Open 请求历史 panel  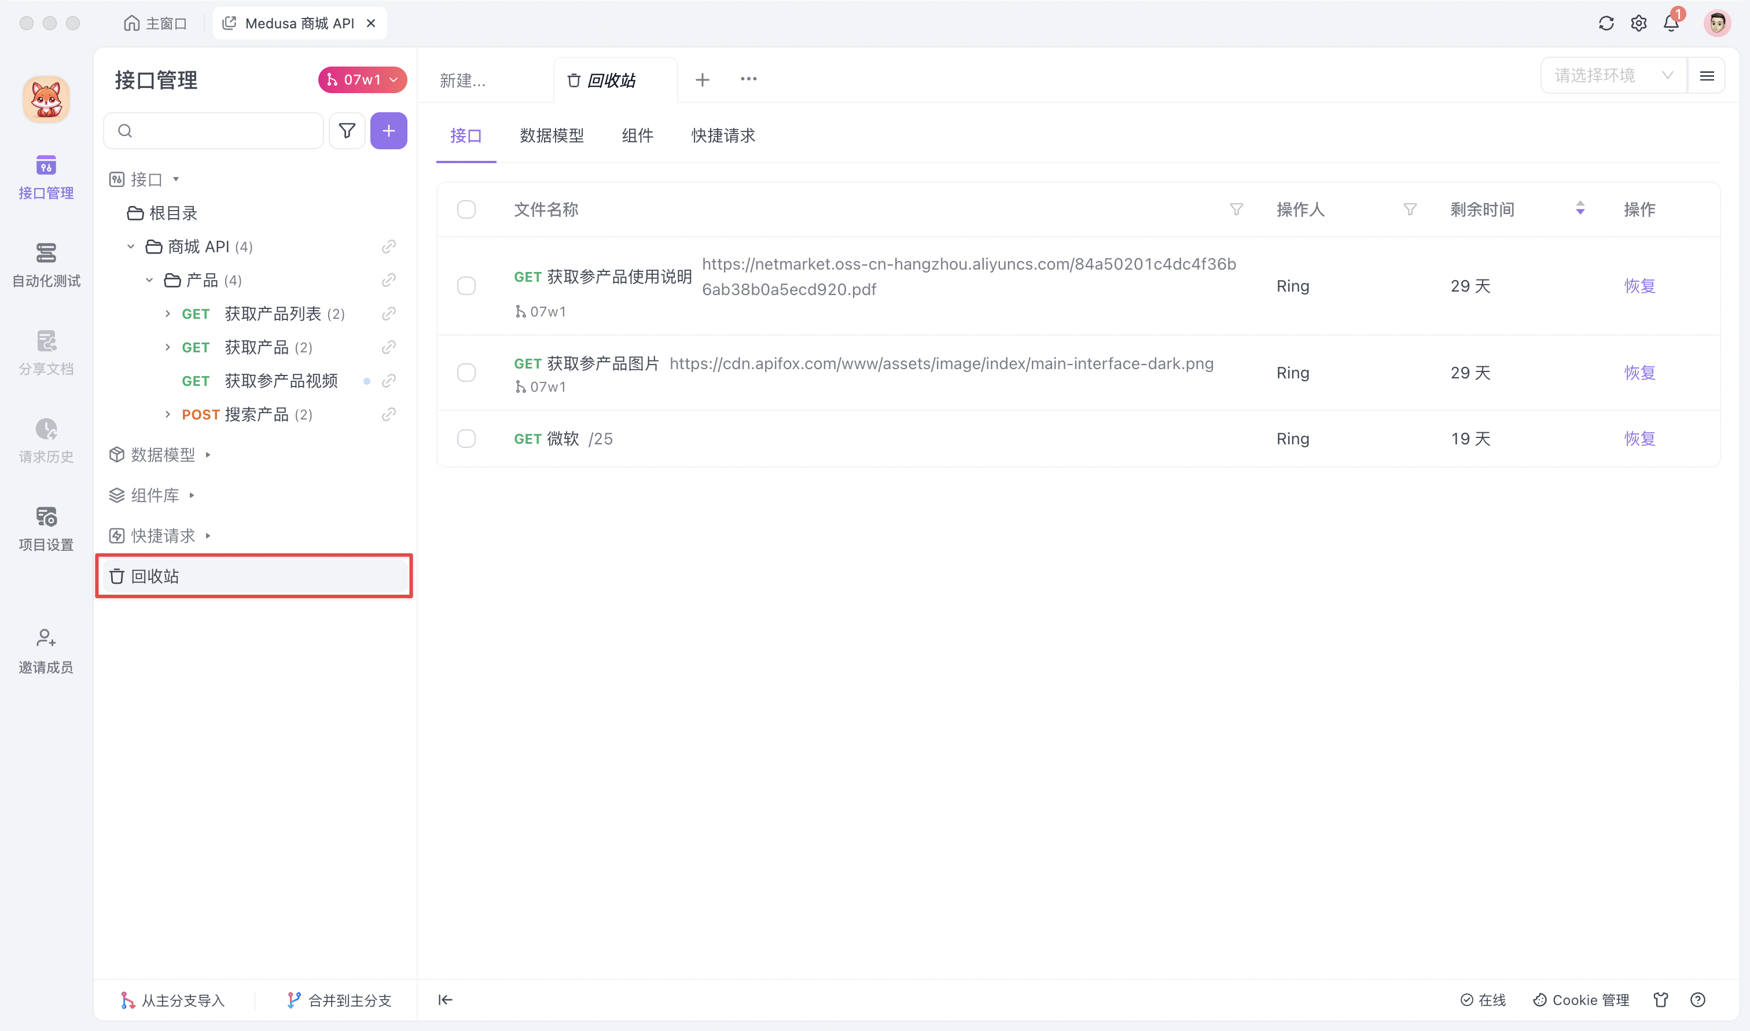45,439
